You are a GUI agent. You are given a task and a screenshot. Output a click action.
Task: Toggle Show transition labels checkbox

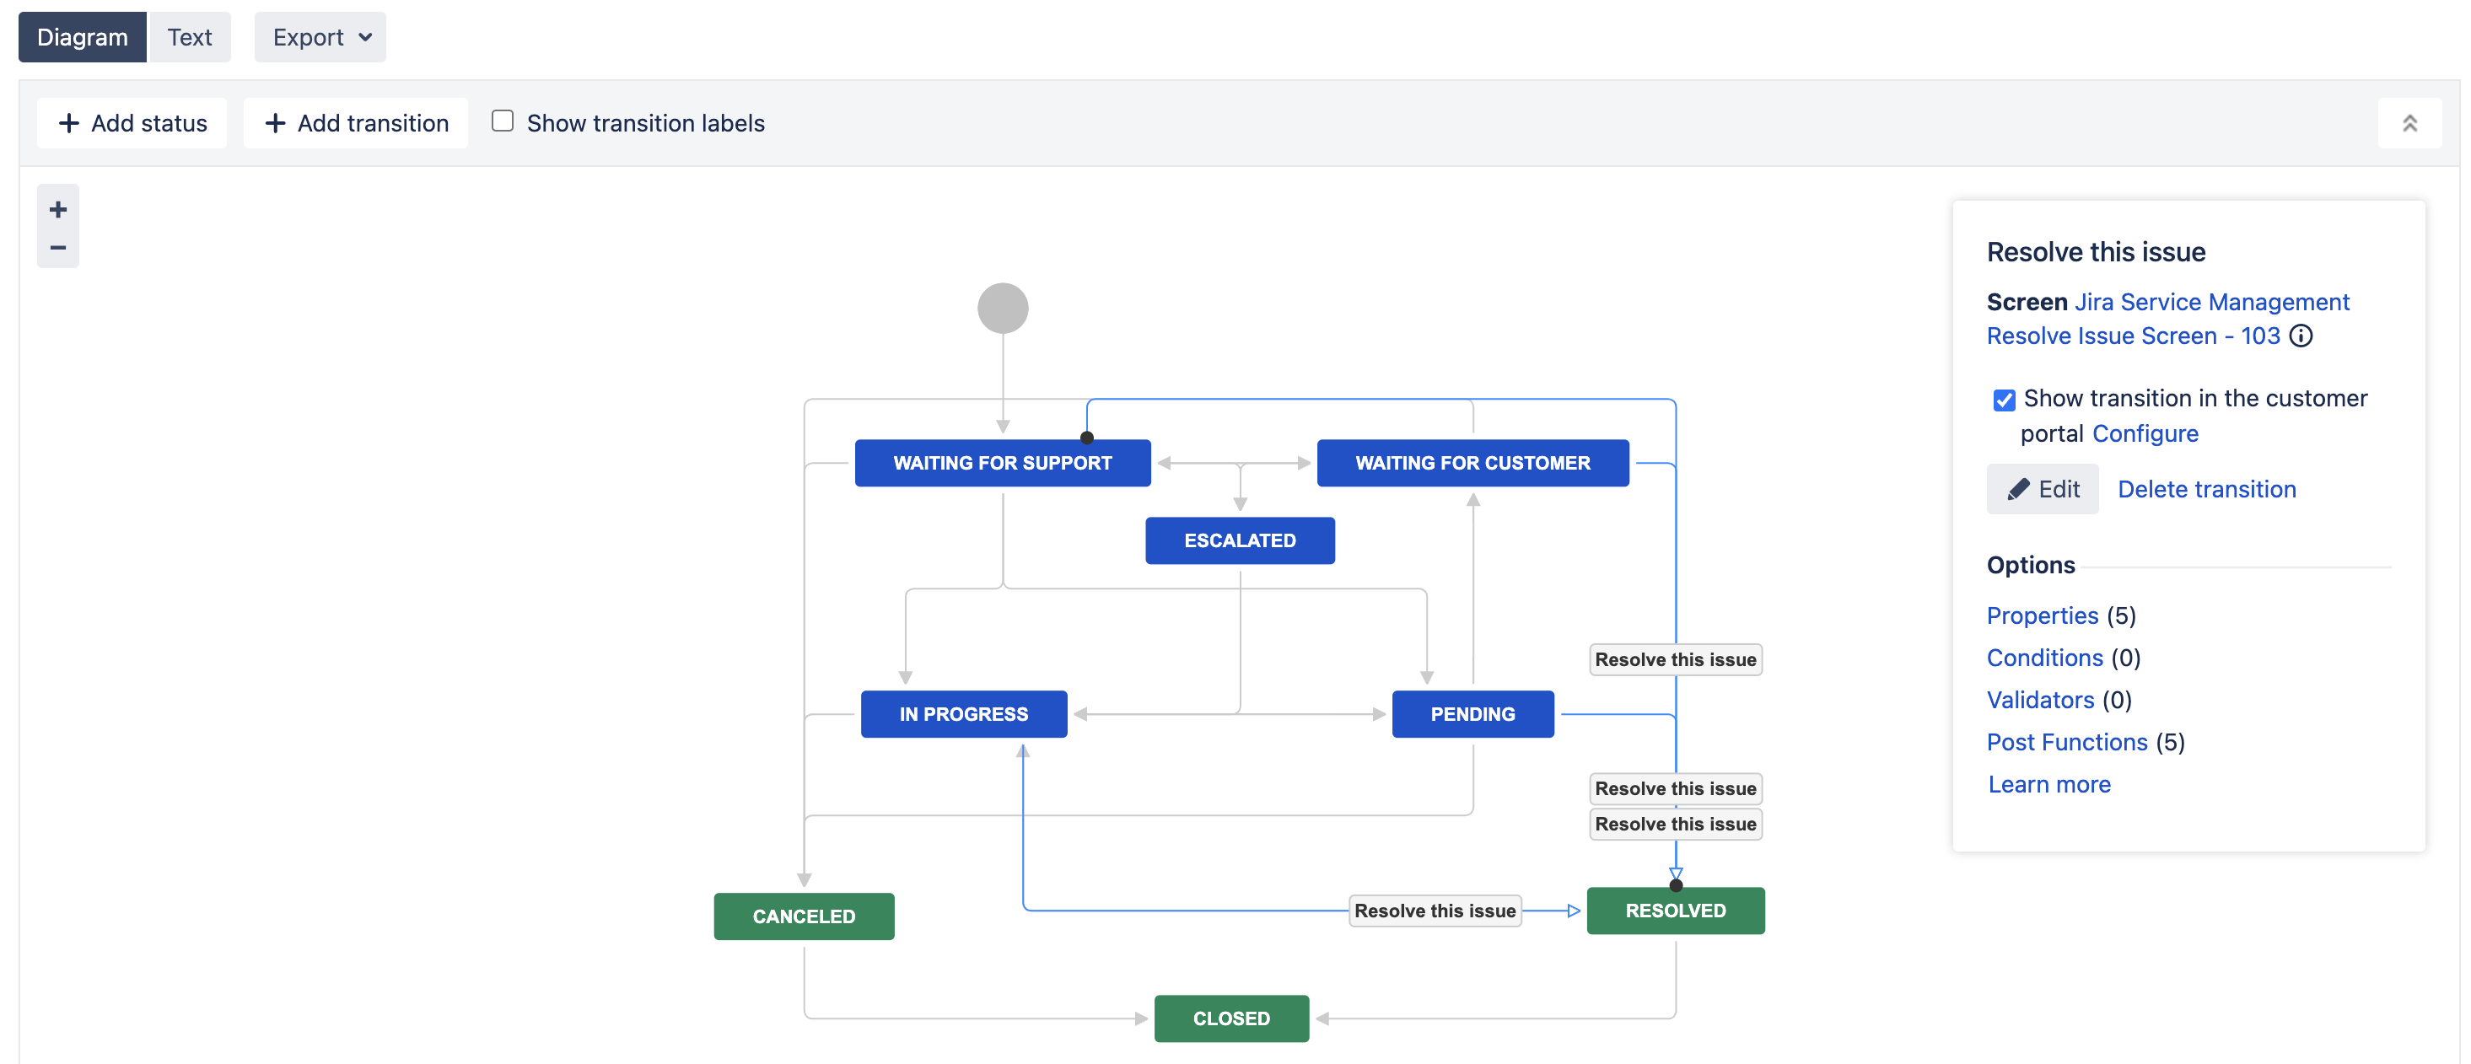coord(503,121)
